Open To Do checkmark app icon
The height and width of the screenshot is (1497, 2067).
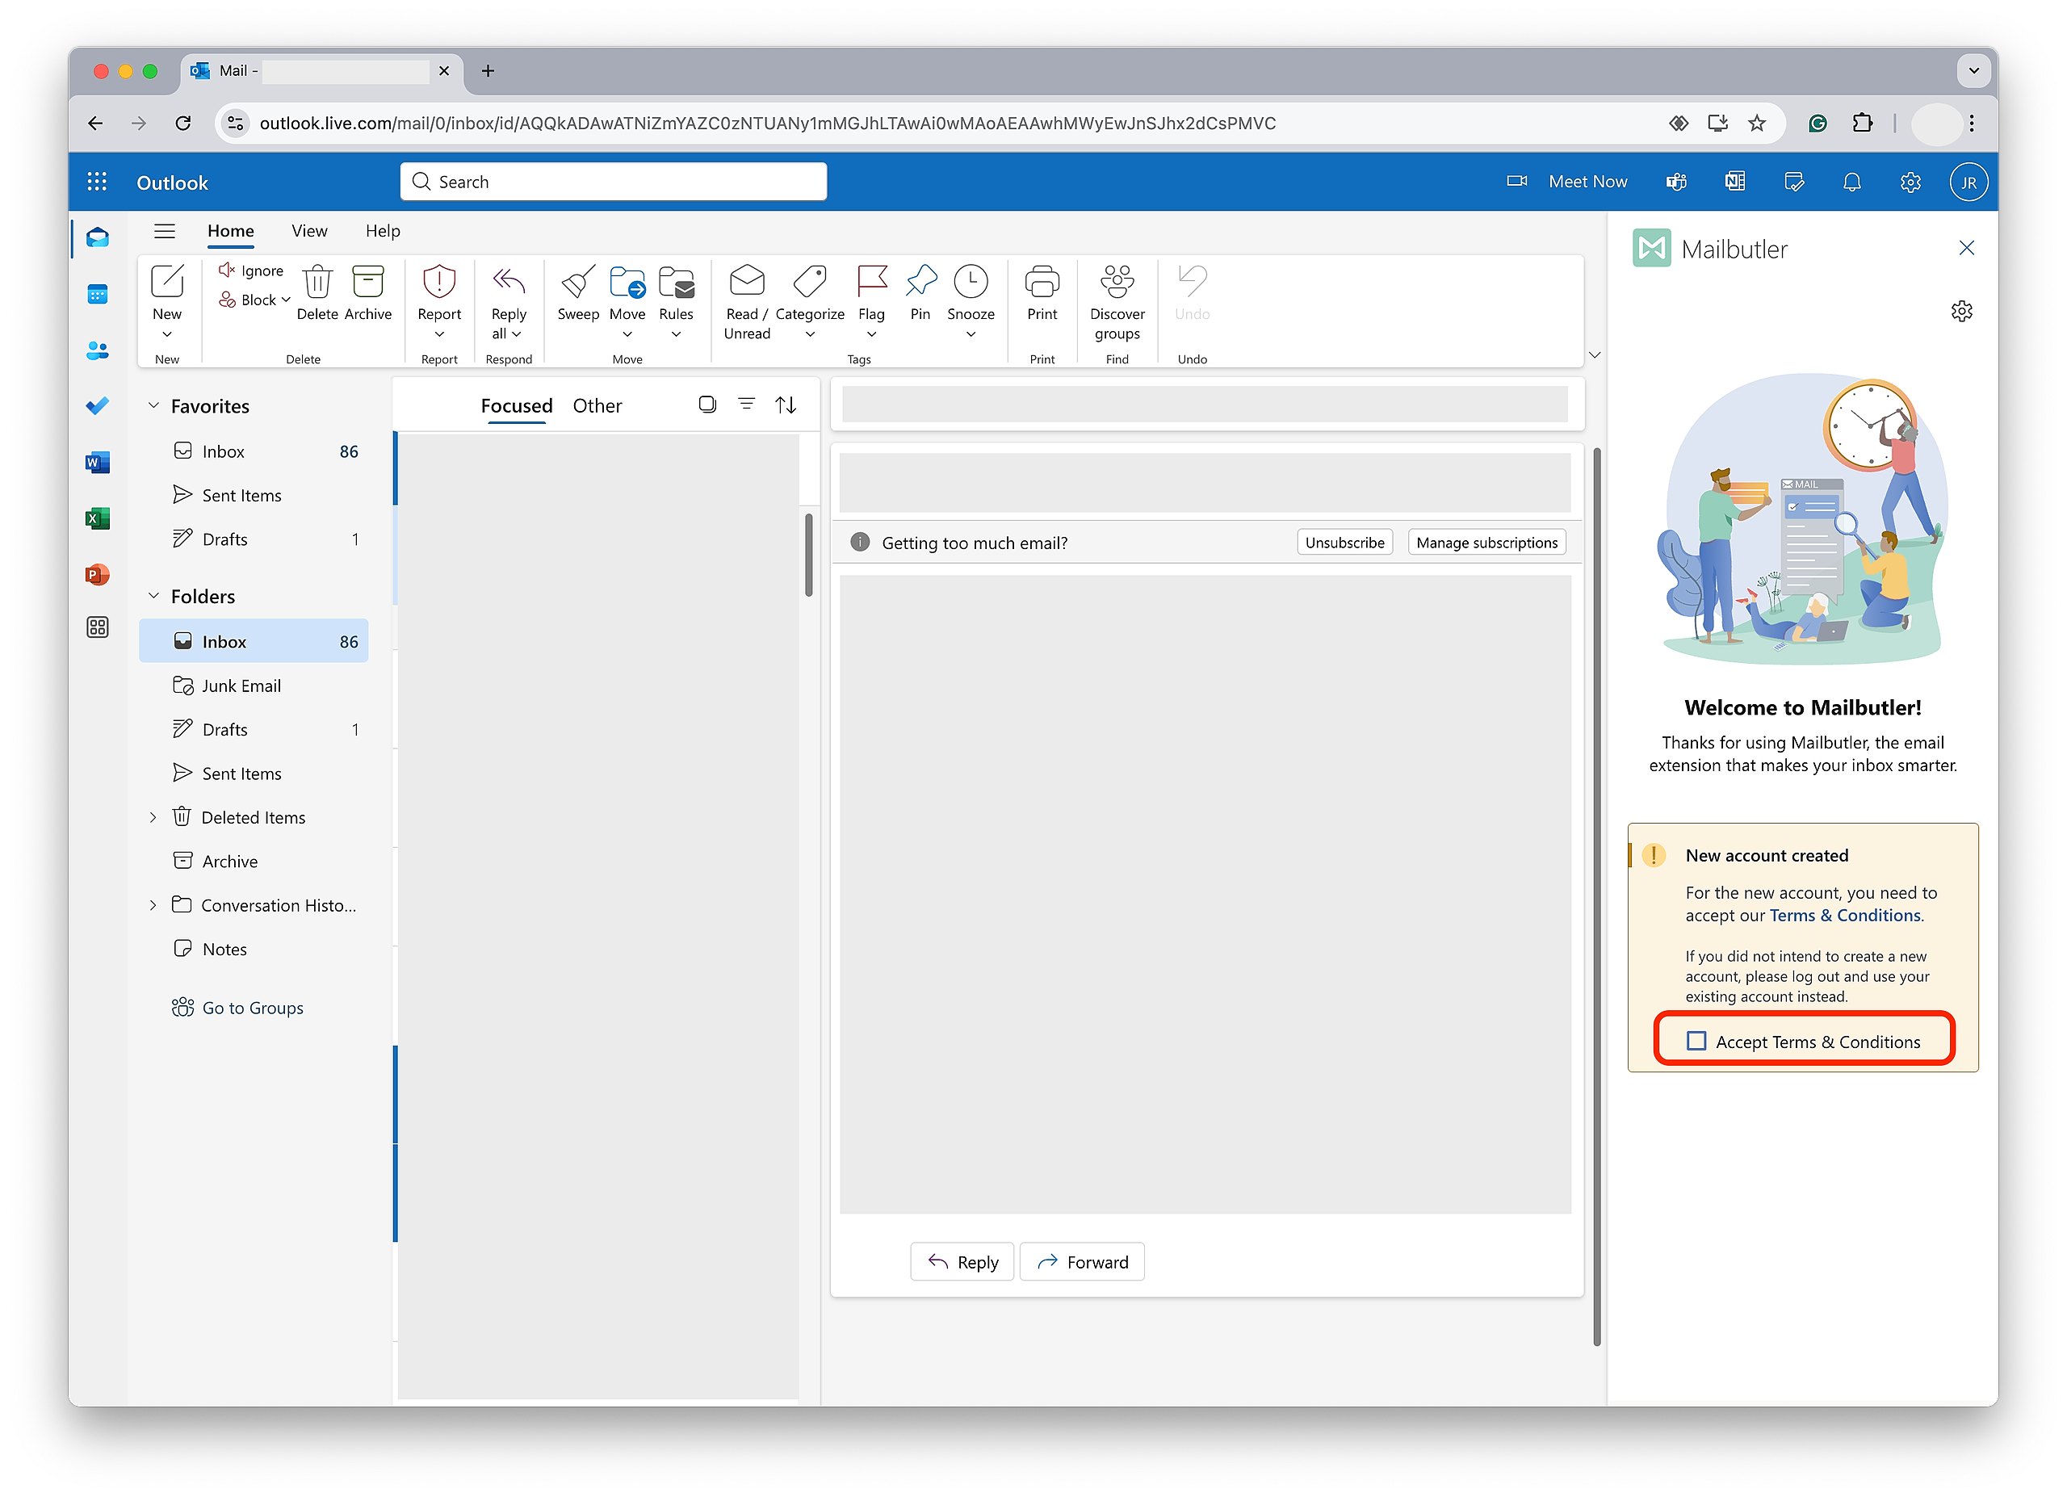(x=98, y=406)
